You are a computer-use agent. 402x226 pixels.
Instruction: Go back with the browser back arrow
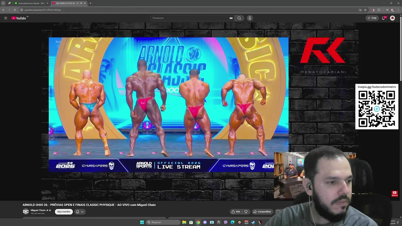[3, 10]
